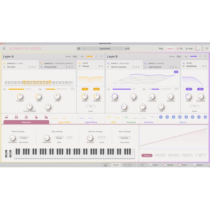Switch to the Layers view
This screenshot has height=210, width=210.
[x=170, y=49]
